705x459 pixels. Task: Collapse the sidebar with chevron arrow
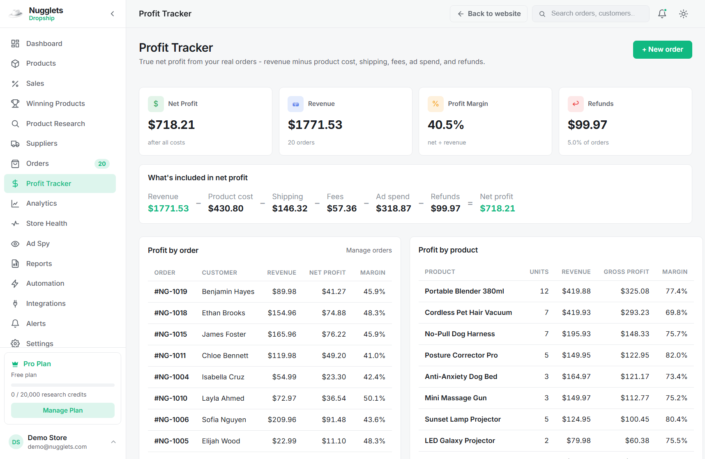coord(113,14)
